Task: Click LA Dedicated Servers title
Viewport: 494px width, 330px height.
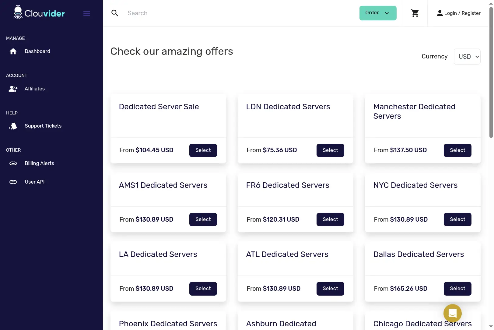Action: tap(158, 255)
